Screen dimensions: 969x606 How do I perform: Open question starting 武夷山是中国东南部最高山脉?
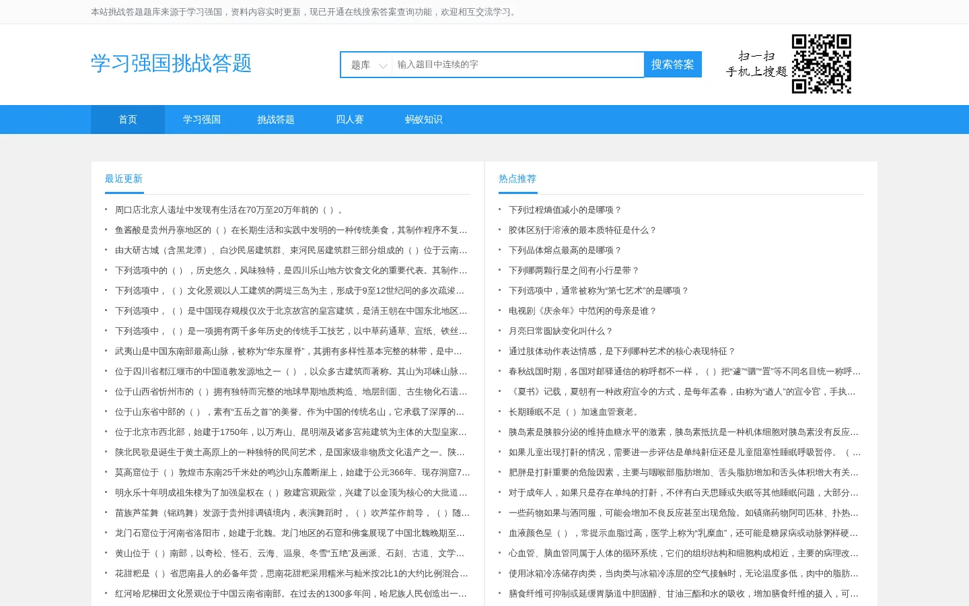[289, 351]
